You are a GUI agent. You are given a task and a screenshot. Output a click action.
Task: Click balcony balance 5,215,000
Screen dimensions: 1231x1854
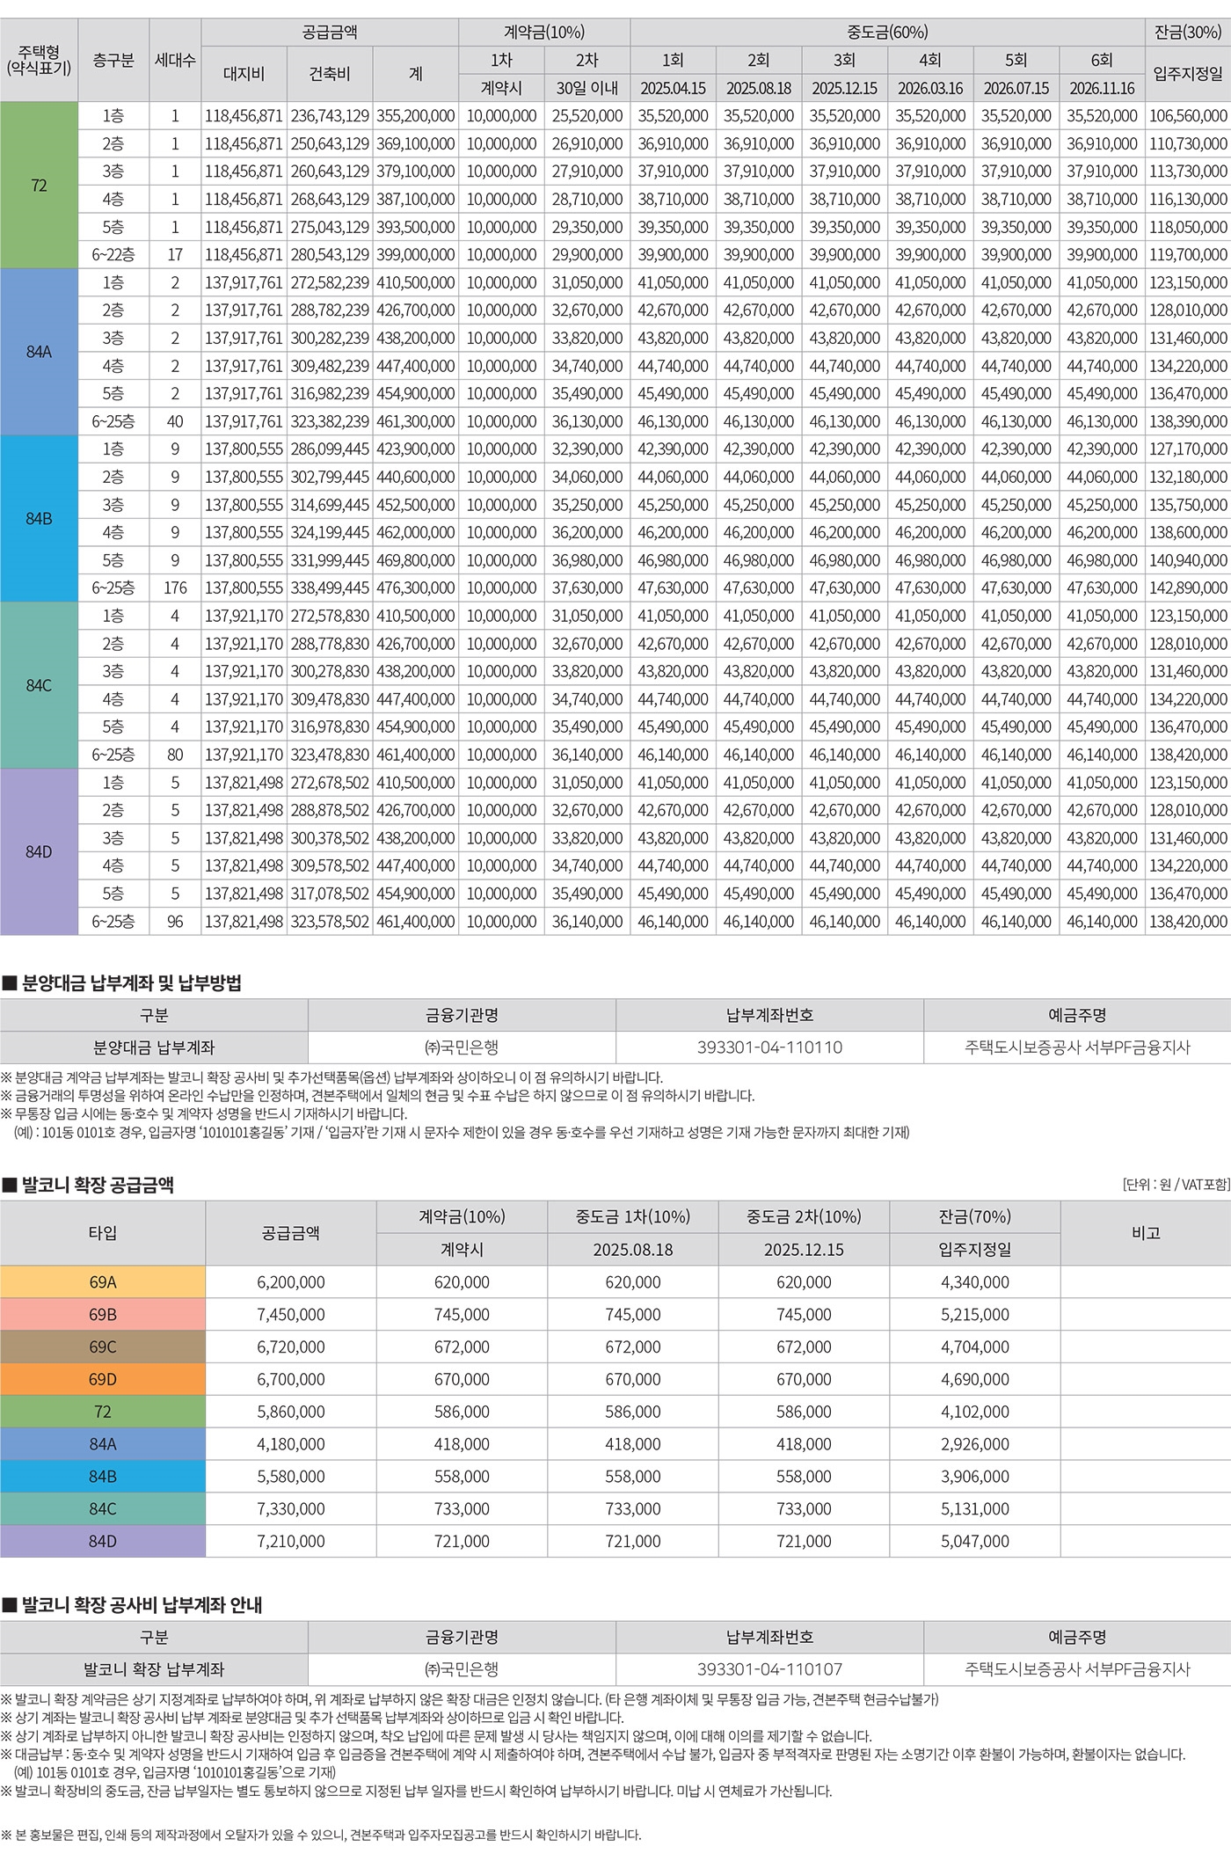pyautogui.click(x=975, y=1314)
